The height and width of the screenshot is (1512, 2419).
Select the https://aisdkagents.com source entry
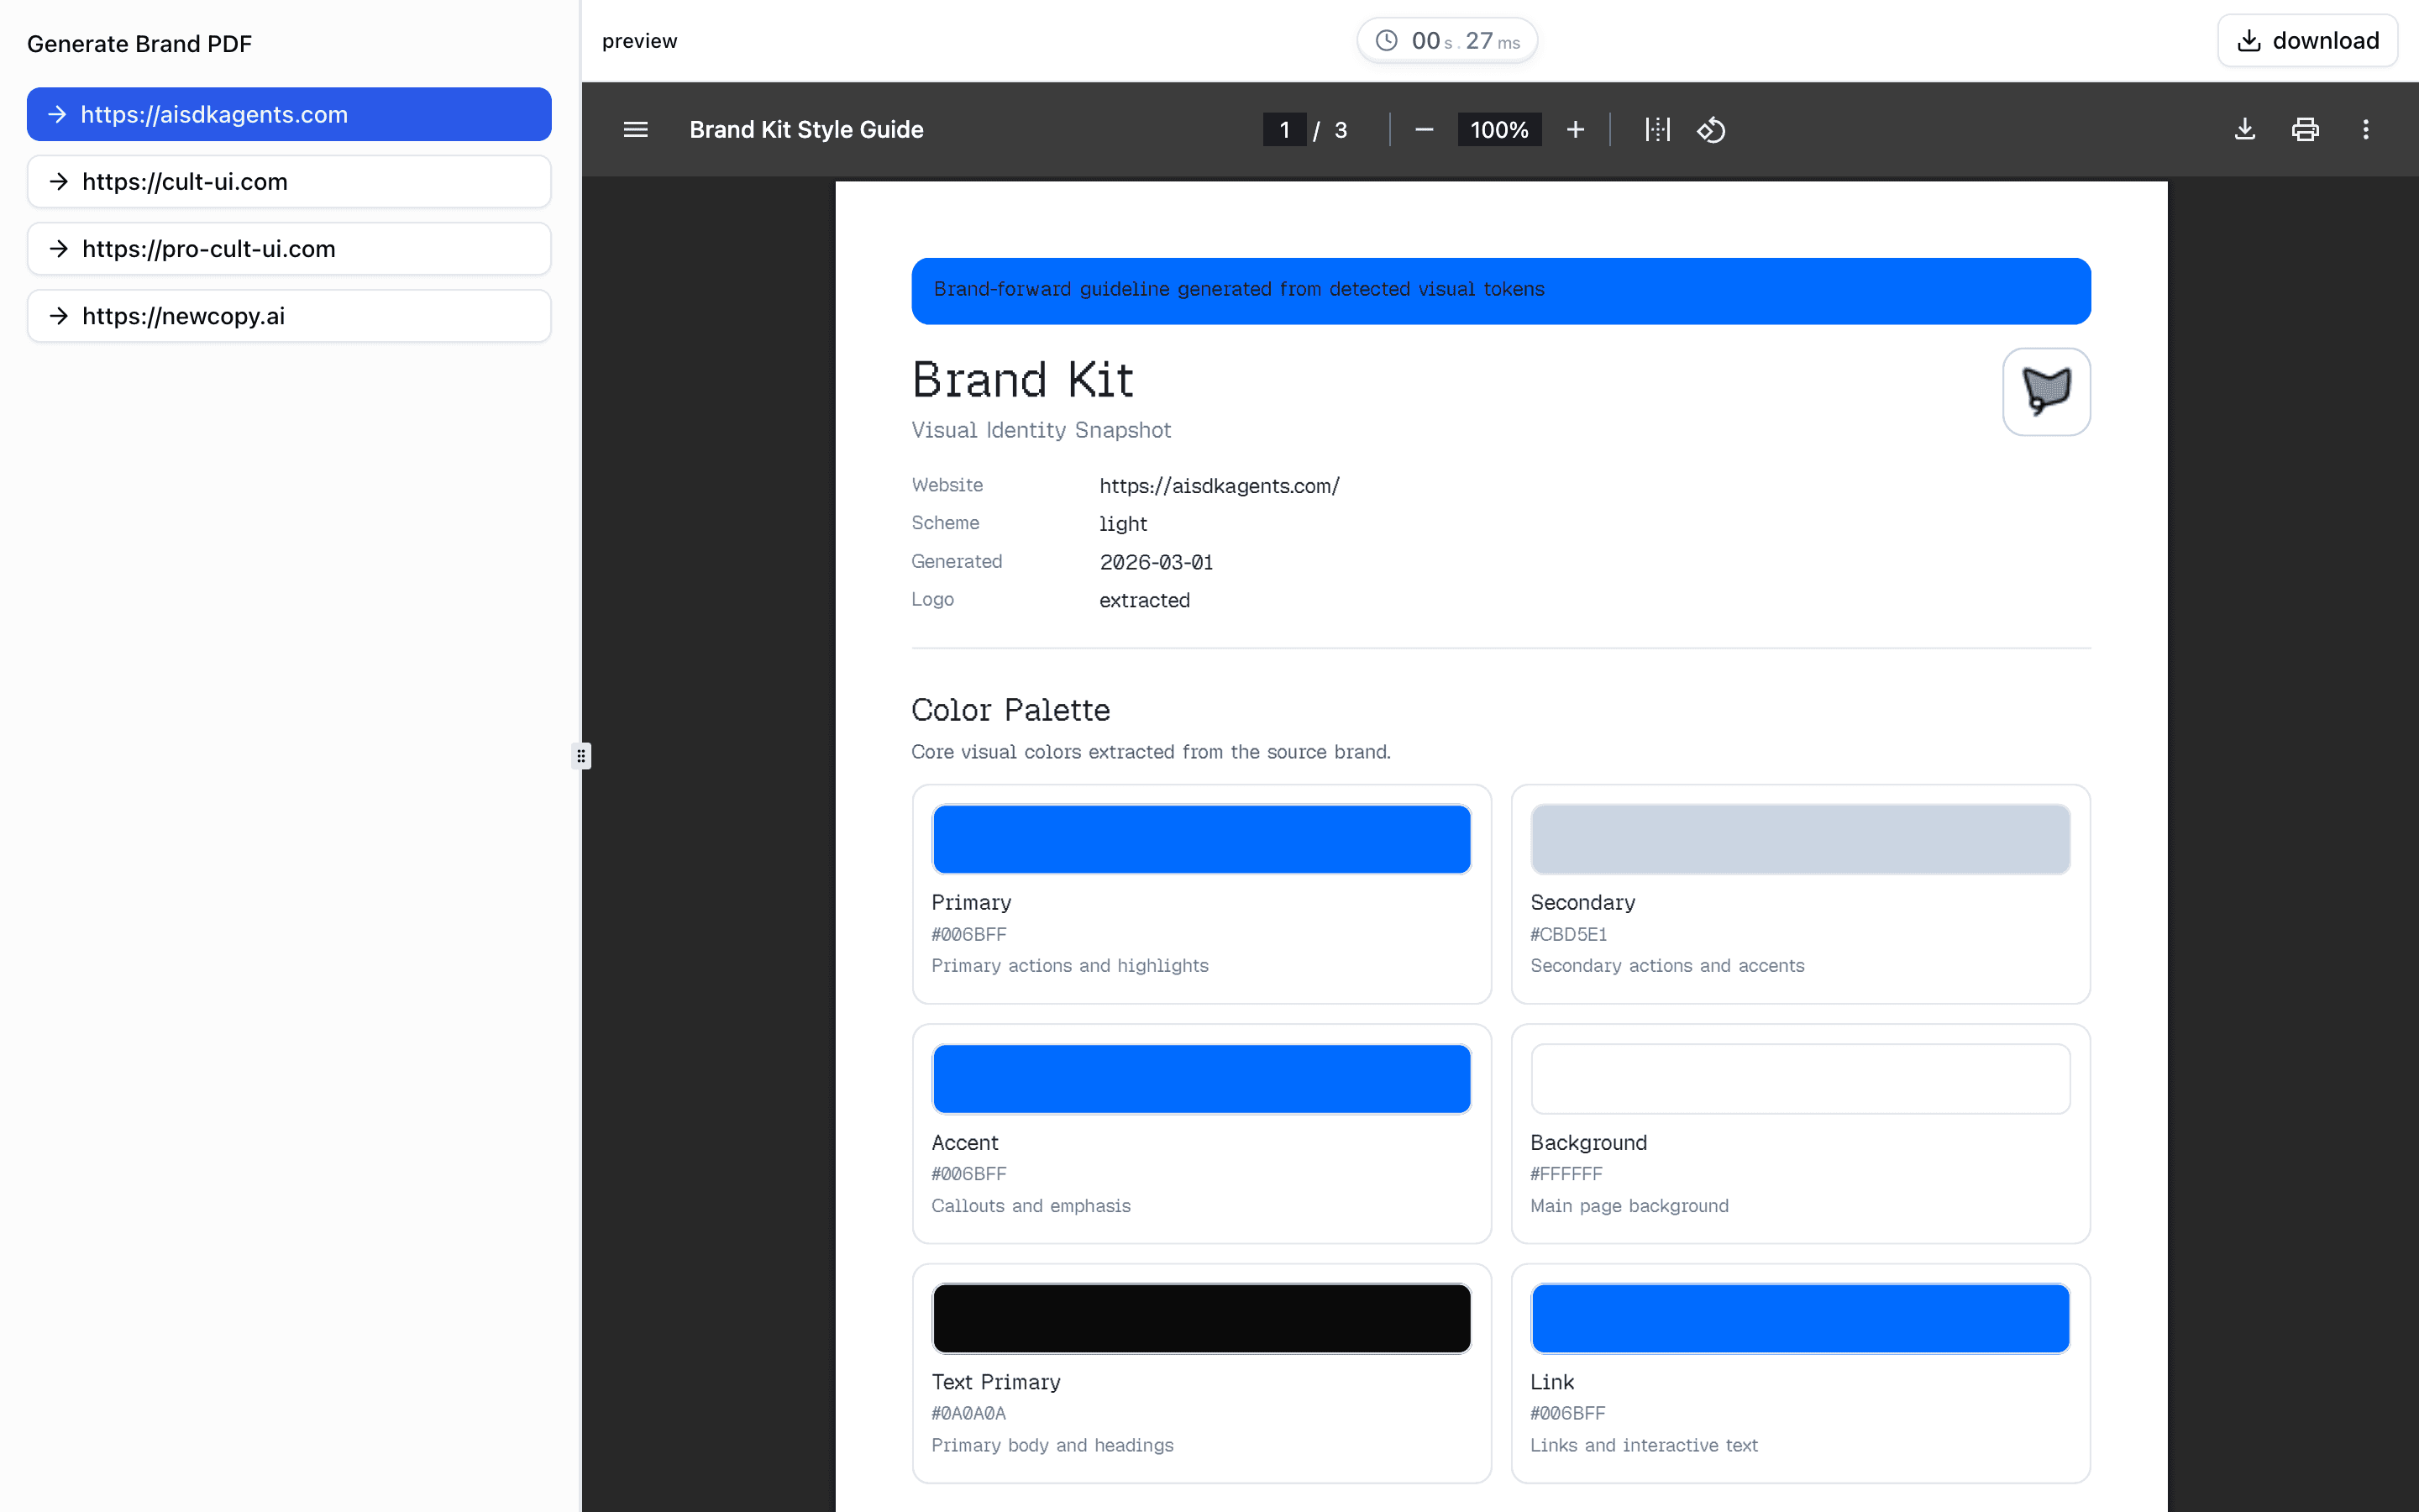(289, 114)
